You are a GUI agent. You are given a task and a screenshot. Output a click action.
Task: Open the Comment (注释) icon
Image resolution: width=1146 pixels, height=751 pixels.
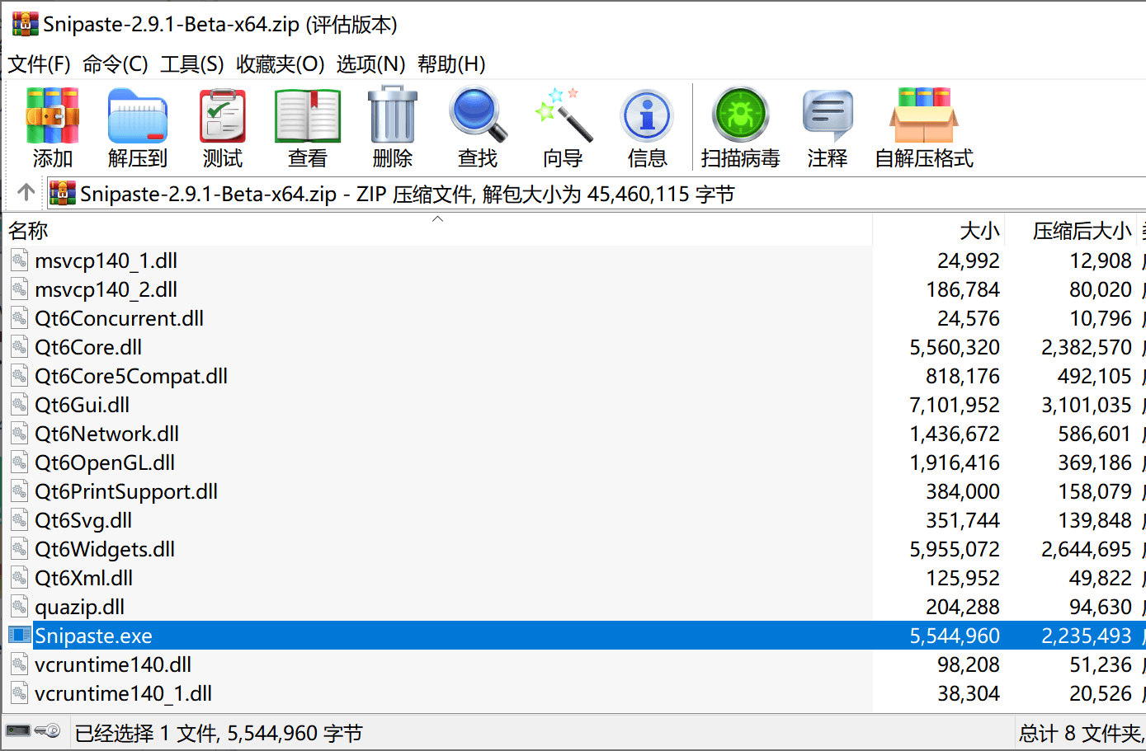[827, 127]
